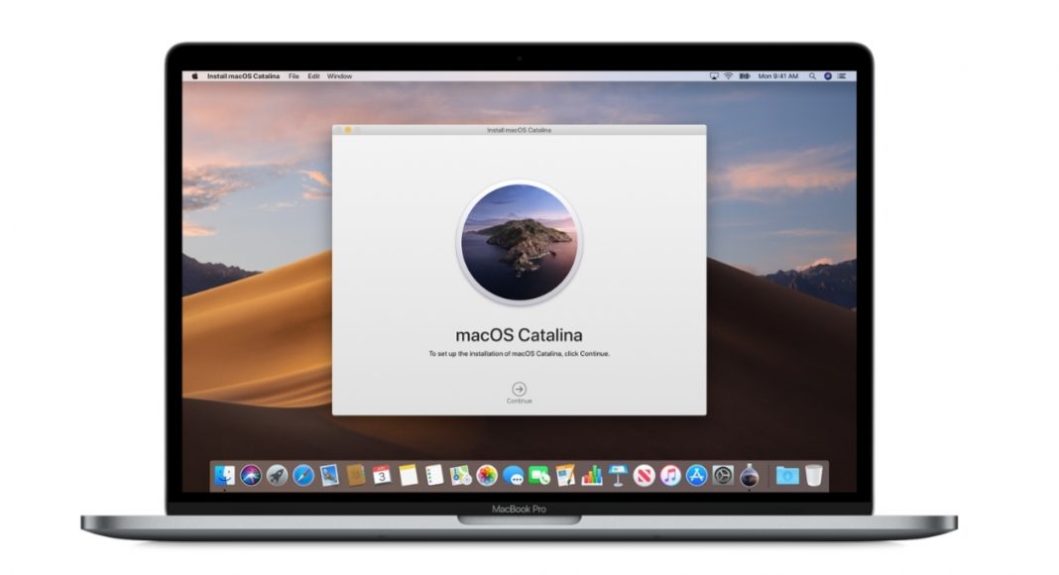Click the Catalina island image
The width and height of the screenshot is (1059, 575).
(x=520, y=242)
